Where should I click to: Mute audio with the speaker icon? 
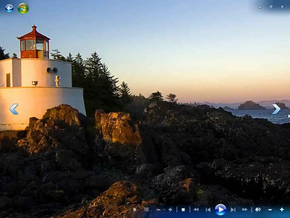click(x=258, y=209)
